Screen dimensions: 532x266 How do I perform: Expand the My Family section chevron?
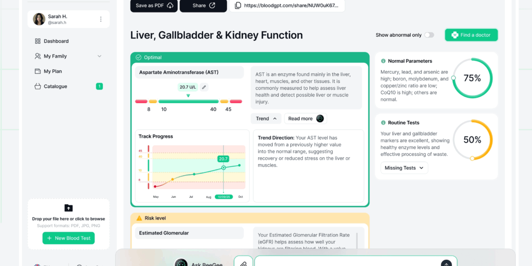99,56
